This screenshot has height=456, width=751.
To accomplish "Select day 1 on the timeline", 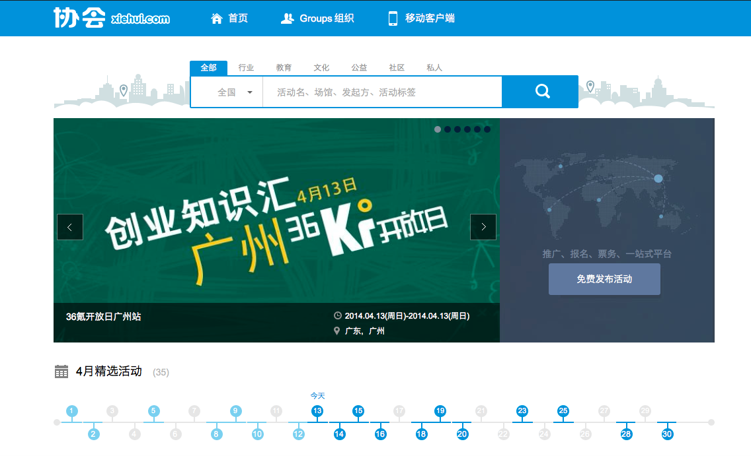I will [72, 410].
